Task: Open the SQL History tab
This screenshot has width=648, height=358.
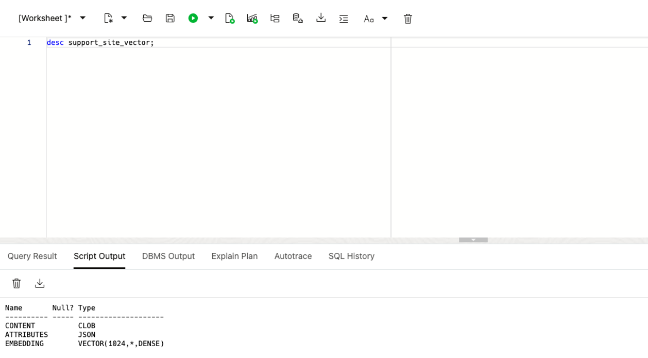Action: pos(351,256)
